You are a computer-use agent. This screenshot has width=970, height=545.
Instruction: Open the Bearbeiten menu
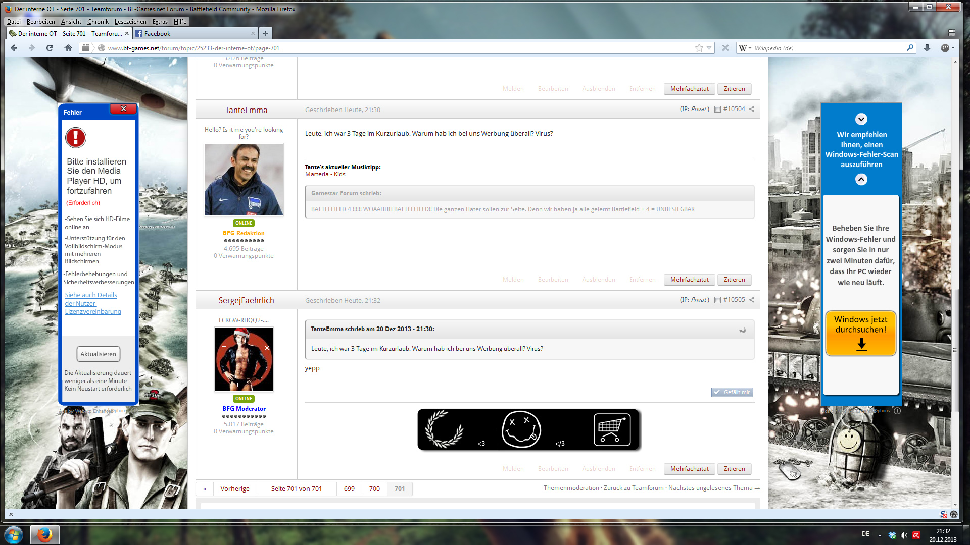tap(40, 21)
